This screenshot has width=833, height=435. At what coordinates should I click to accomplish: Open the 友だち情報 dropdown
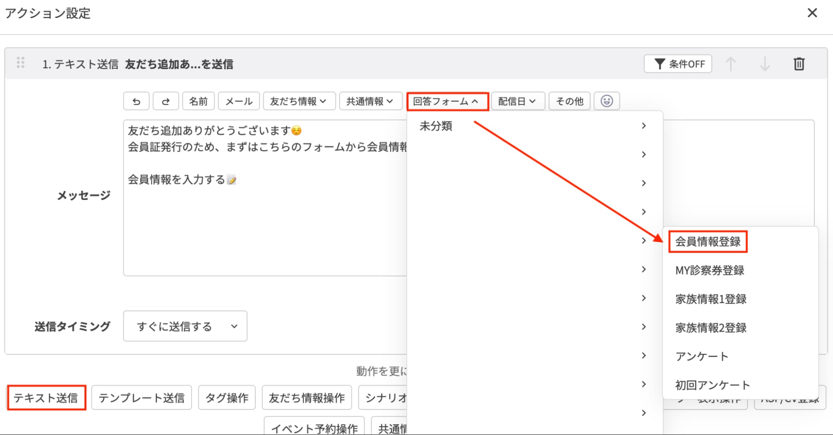pos(299,101)
